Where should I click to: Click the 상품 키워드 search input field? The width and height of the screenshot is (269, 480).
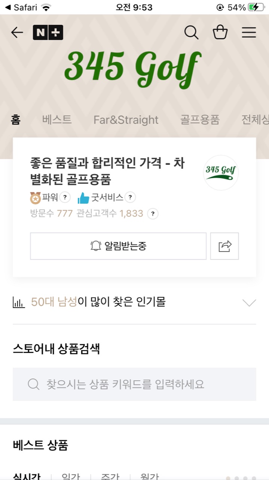pyautogui.click(x=134, y=384)
